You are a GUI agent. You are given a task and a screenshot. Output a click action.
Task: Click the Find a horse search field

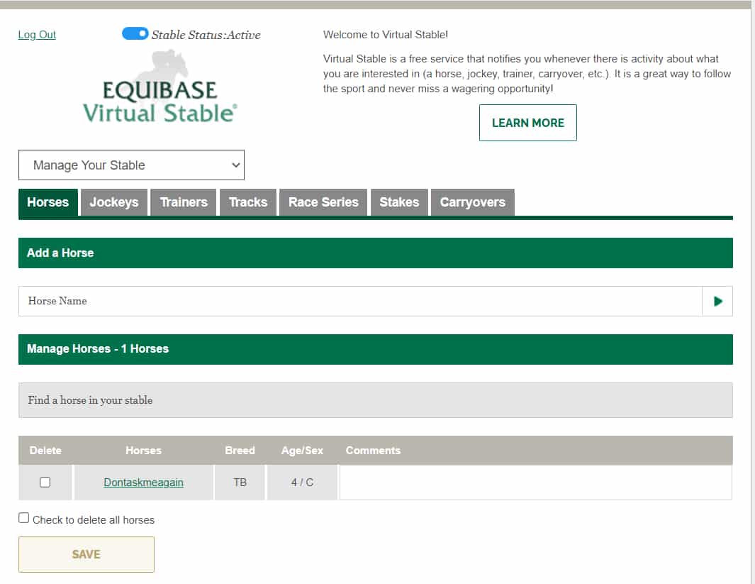(375, 400)
